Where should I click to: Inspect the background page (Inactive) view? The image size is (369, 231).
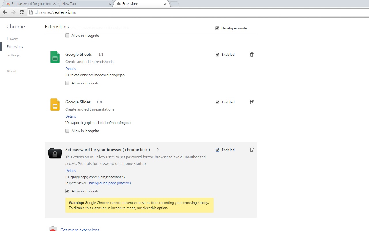[110, 183]
